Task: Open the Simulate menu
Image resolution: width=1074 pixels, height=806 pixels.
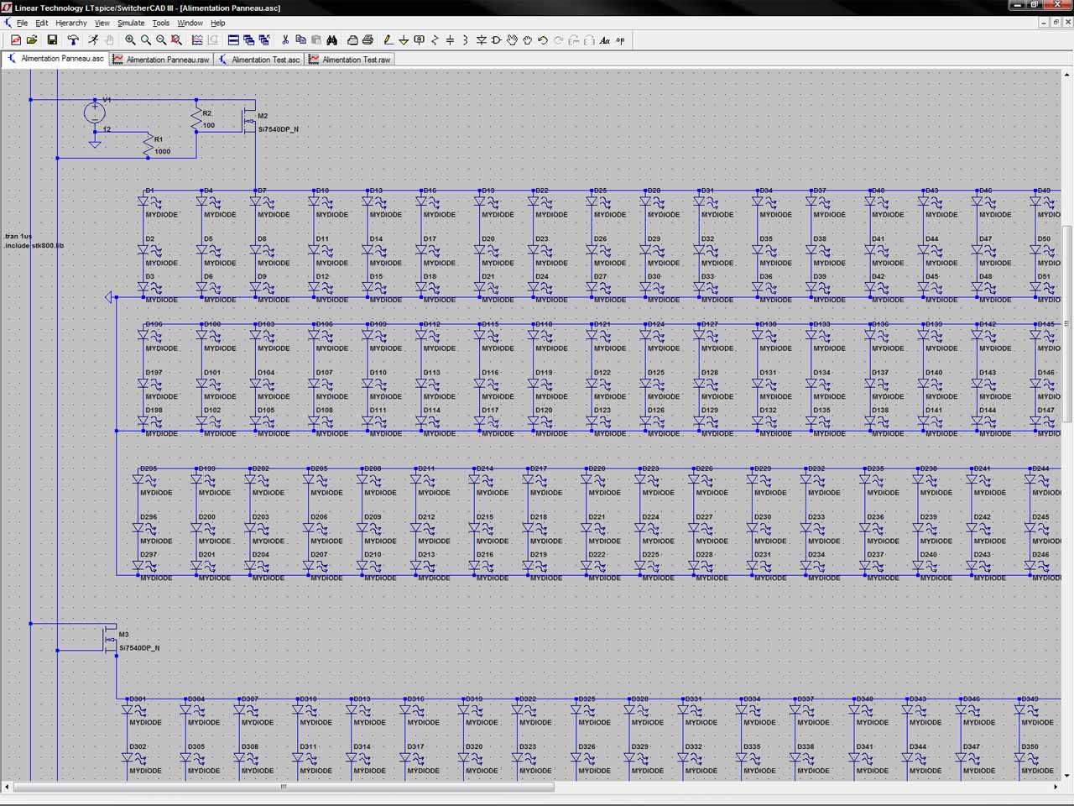Action: click(131, 23)
